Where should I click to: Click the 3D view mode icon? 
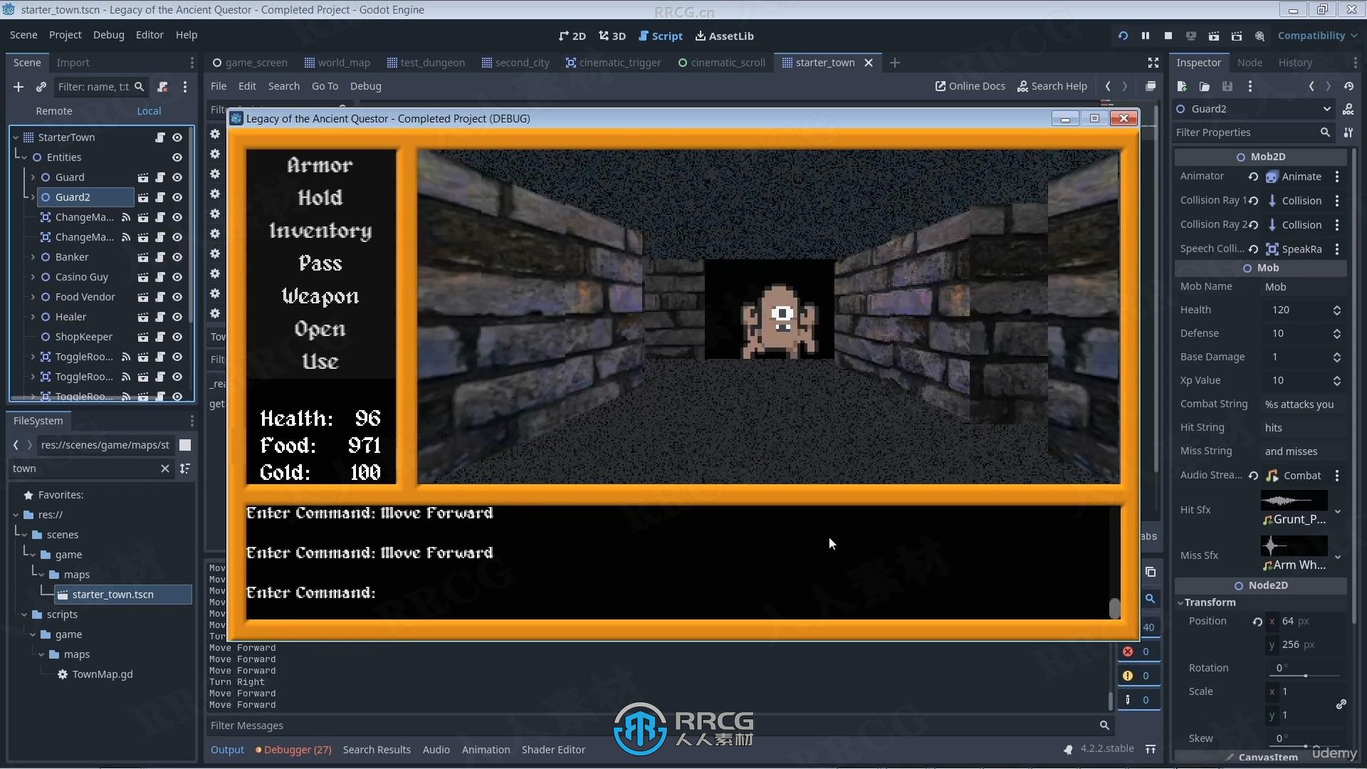[611, 36]
